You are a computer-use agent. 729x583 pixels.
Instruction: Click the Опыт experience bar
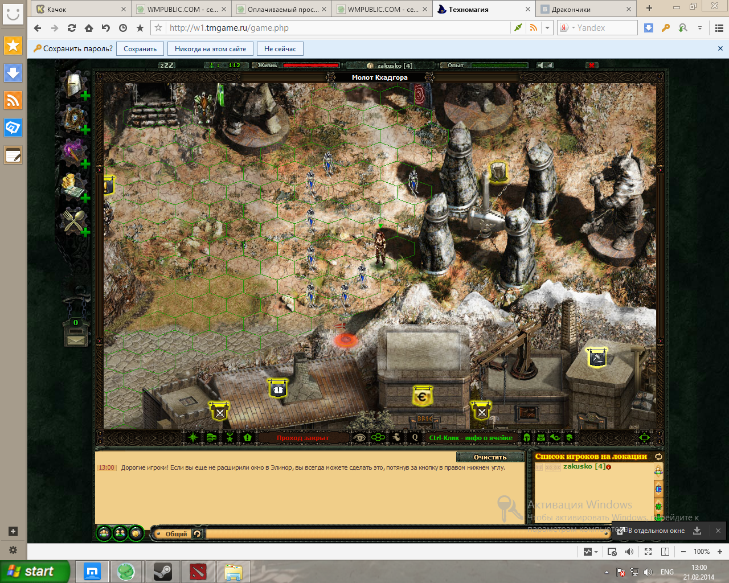[x=499, y=65]
